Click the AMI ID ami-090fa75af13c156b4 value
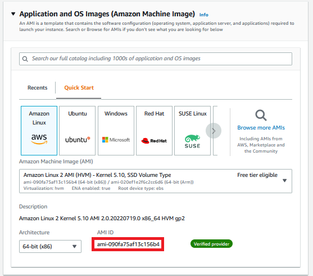The width and height of the screenshot is (313, 276). [128, 244]
